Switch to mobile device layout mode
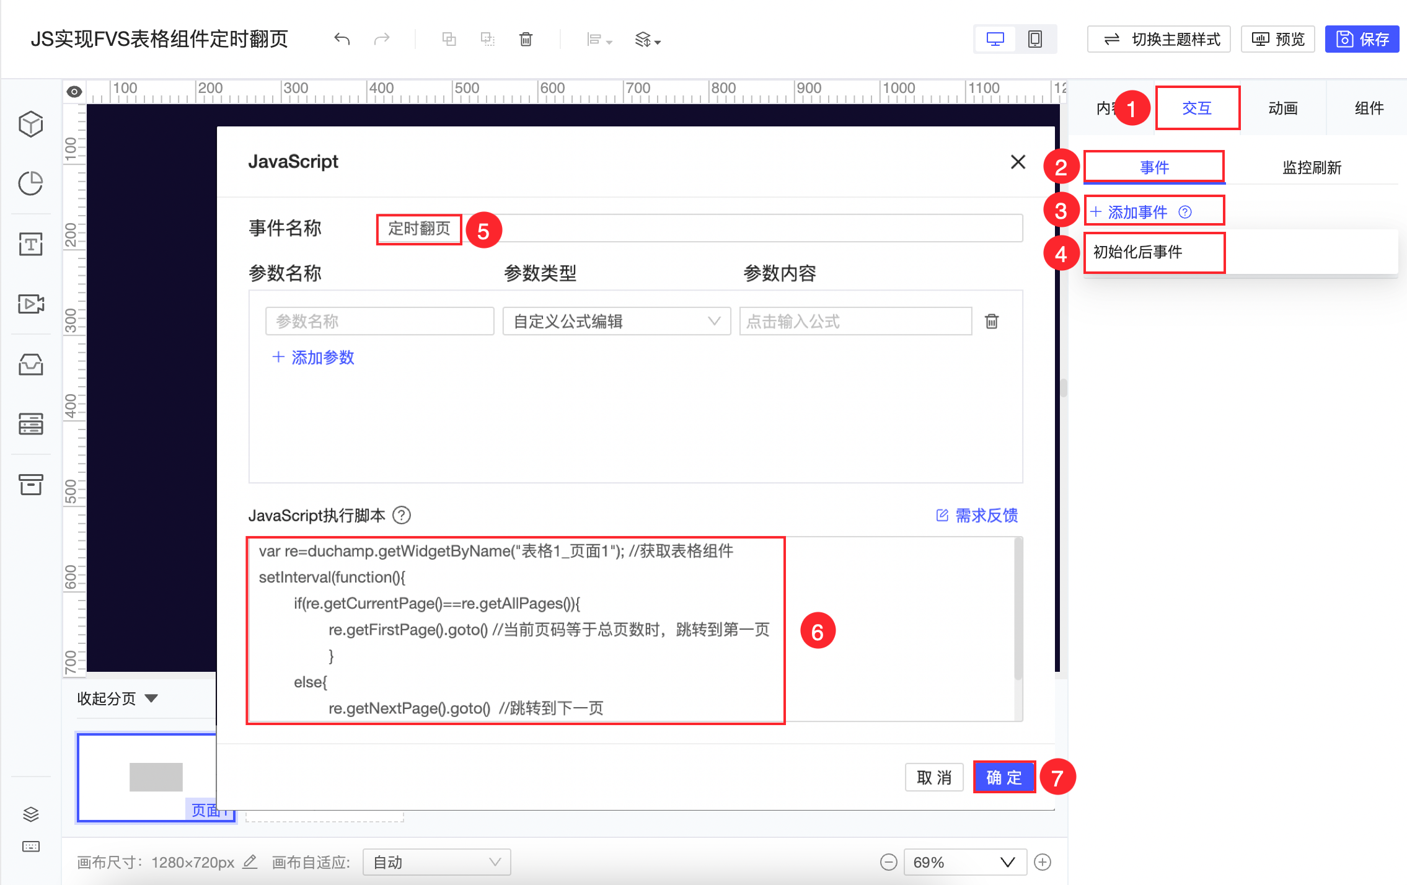This screenshot has height=885, width=1407. pos(1034,40)
